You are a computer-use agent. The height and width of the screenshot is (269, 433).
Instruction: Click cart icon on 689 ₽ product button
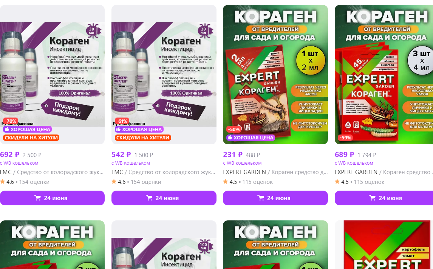pyautogui.click(x=372, y=198)
